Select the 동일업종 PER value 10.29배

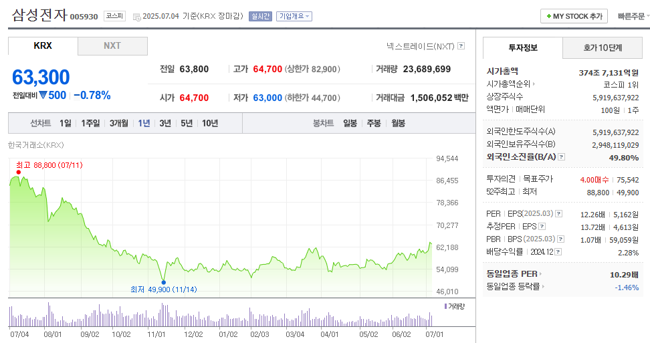click(624, 275)
